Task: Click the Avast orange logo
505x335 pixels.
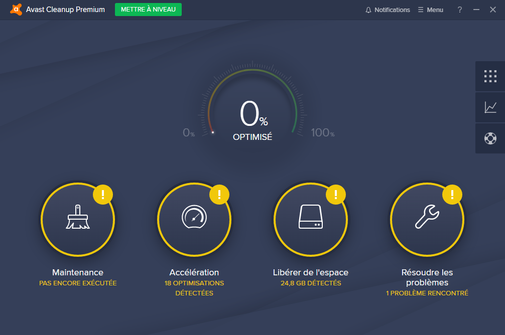Action: (16, 10)
